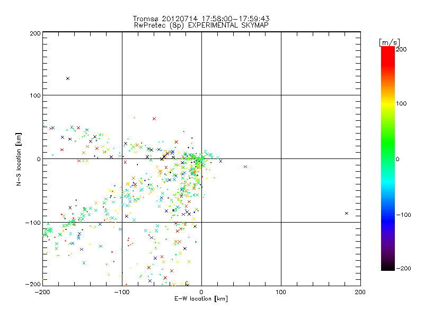Screen dimensions: 424x318
Task: Click the -200 label beside the colorbar
Action: click(x=403, y=268)
